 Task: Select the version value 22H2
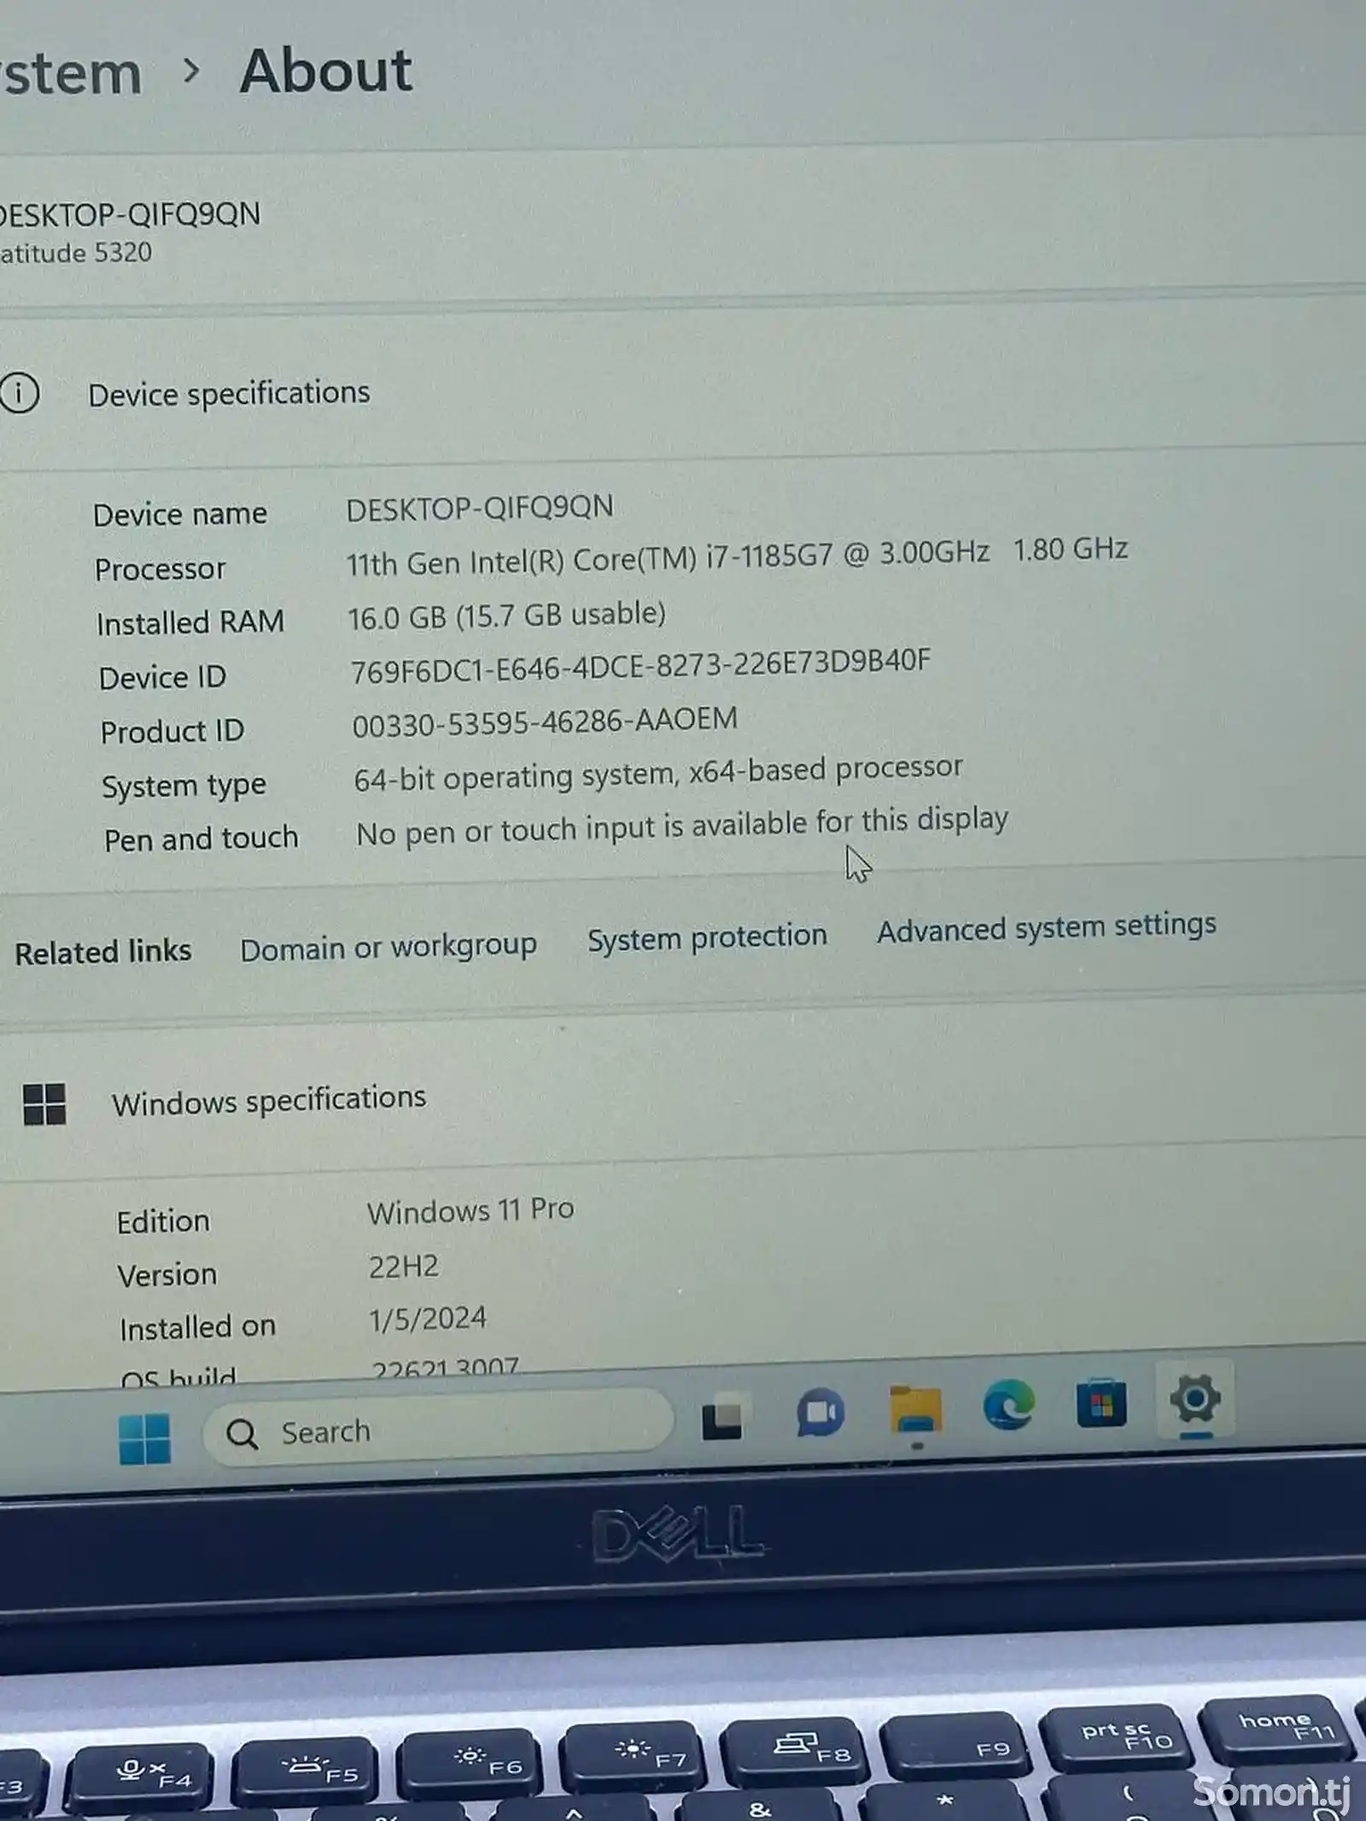click(404, 1266)
